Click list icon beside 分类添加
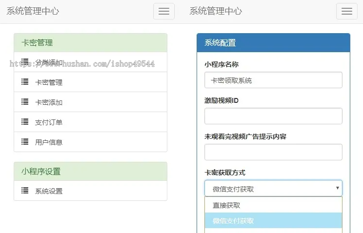 [x=25, y=62]
